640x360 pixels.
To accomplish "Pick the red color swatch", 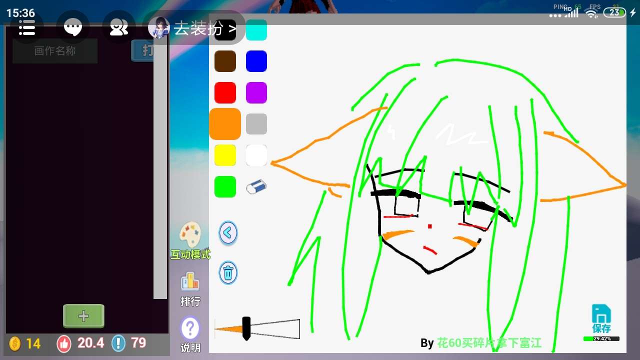I will click(225, 93).
